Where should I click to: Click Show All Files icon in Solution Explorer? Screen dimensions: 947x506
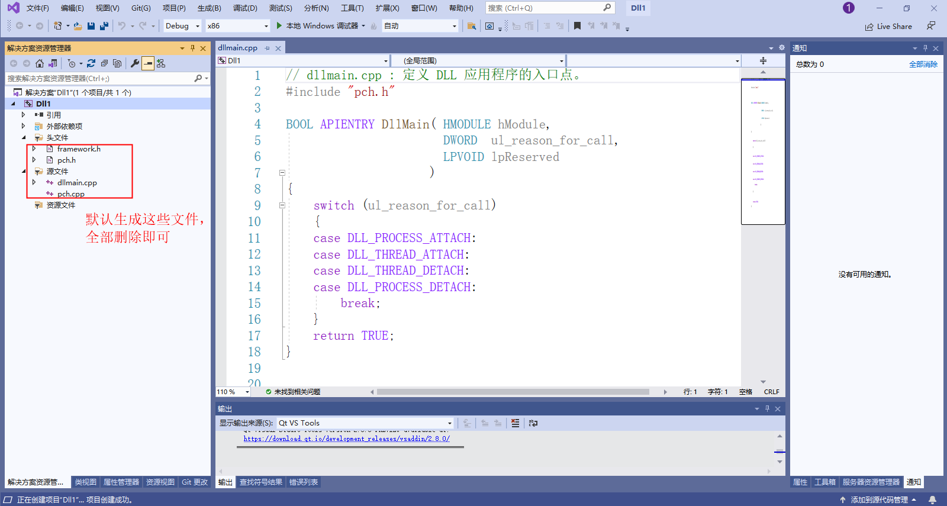(x=117, y=63)
